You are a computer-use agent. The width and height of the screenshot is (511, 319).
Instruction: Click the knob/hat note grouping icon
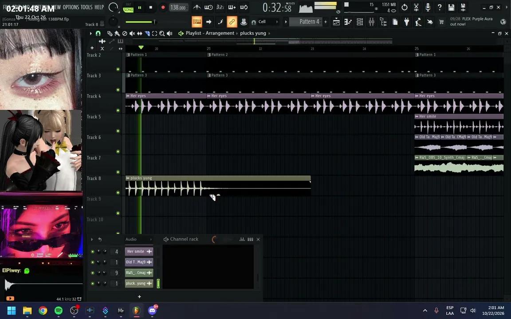(244, 22)
